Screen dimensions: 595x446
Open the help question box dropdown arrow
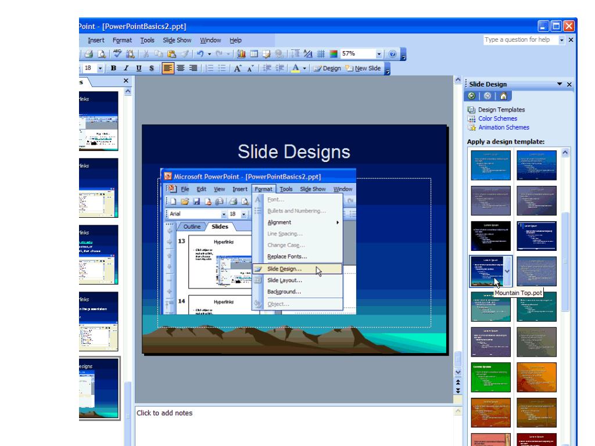tap(562, 40)
